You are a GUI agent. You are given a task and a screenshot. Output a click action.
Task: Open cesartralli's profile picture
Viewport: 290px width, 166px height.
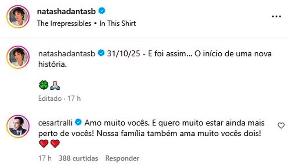coord(18,126)
